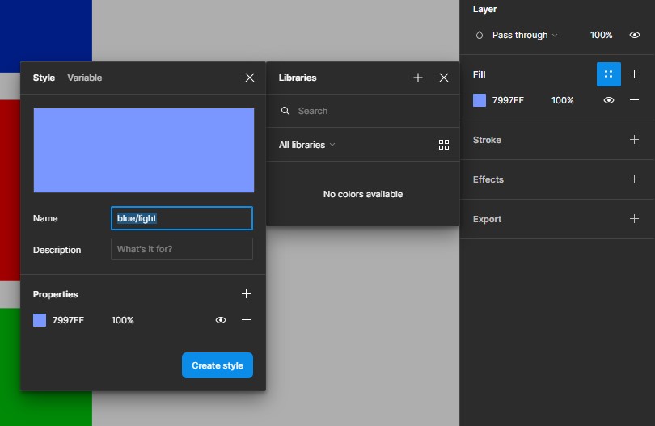Add an effect using plus icon

[635, 179]
